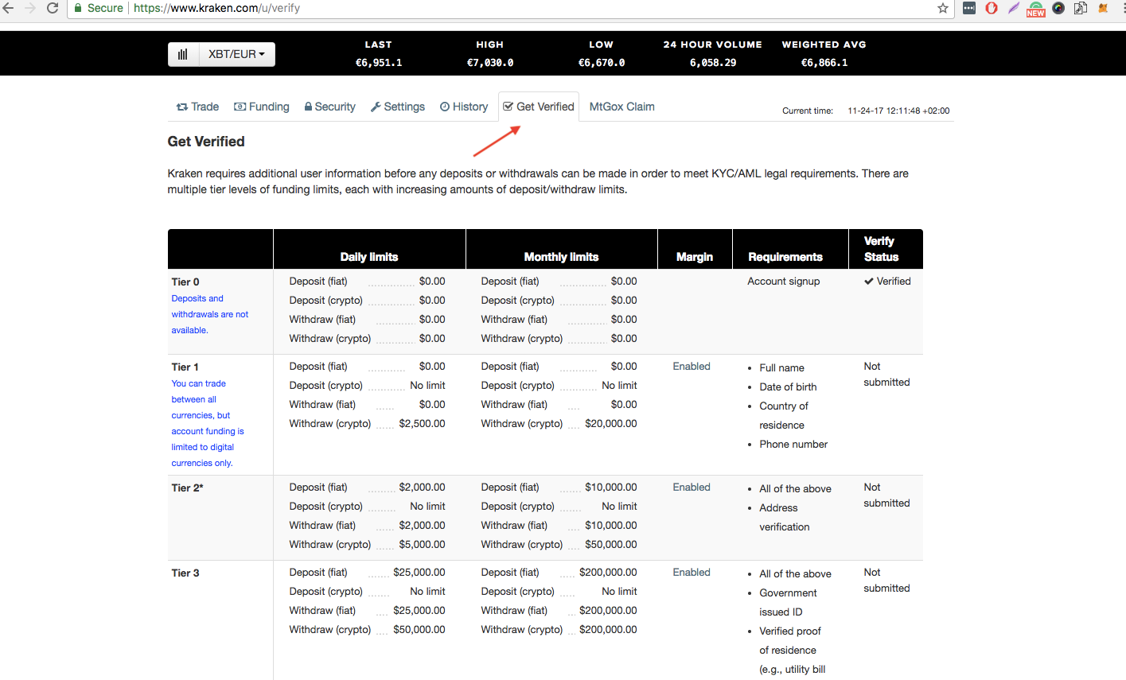The width and height of the screenshot is (1126, 680).
Task: Open the Funding tab
Action: 262,107
